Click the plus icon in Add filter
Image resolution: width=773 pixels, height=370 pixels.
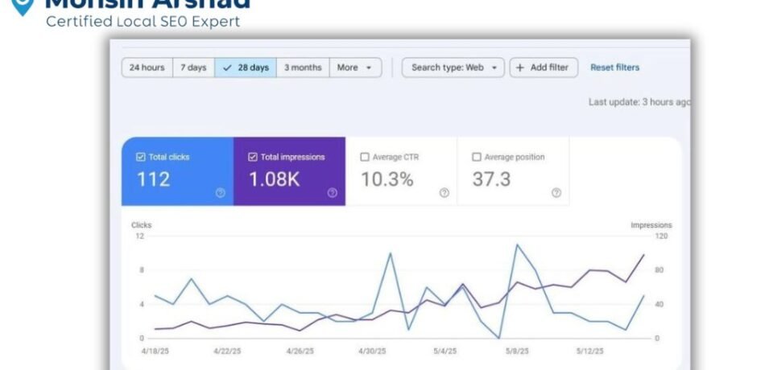pos(519,68)
